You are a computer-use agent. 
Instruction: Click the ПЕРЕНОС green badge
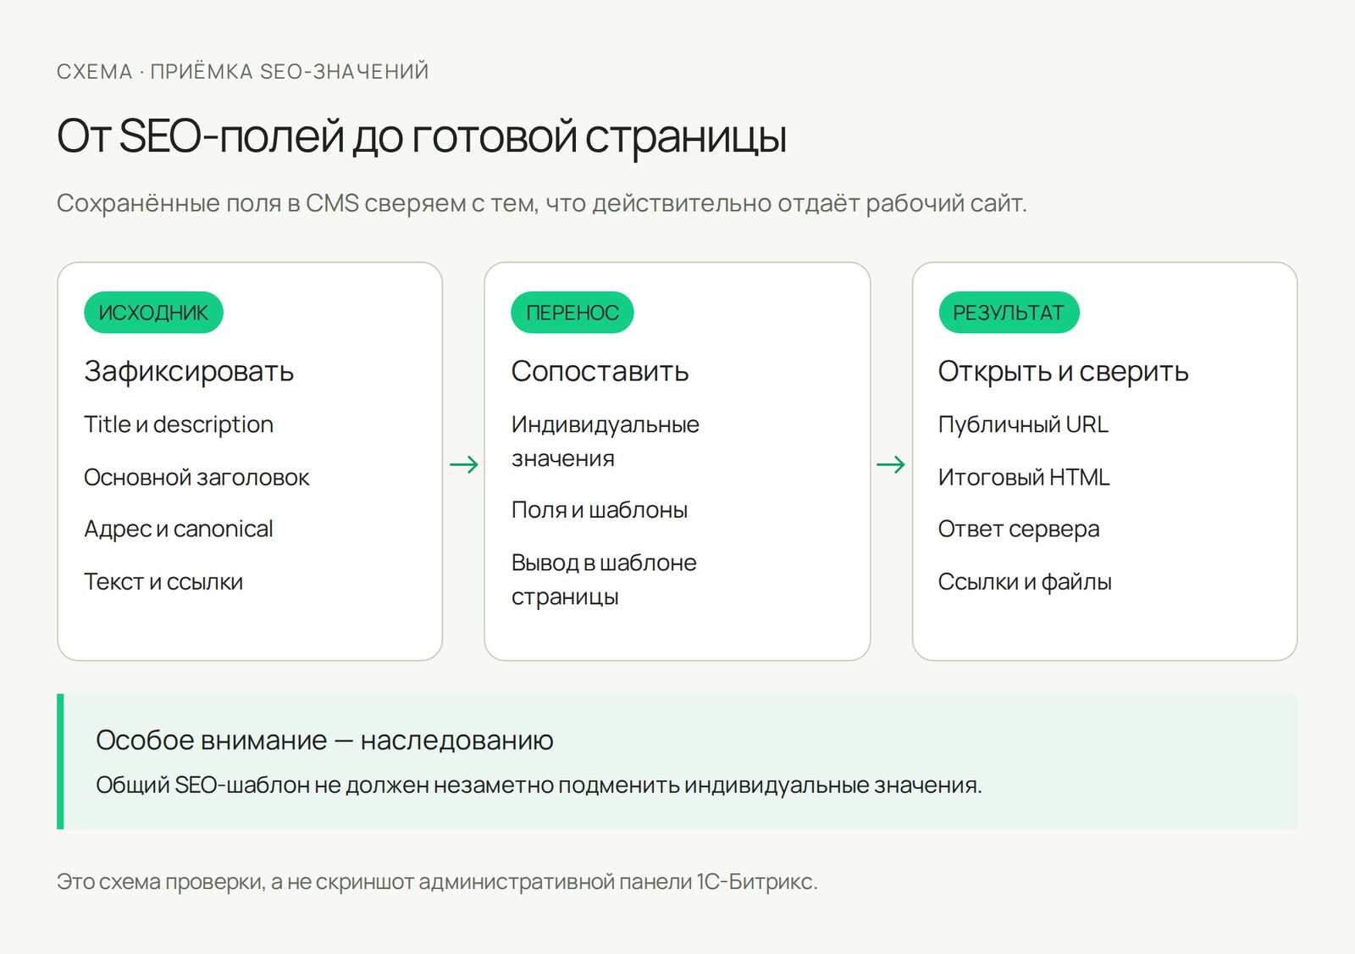572,313
